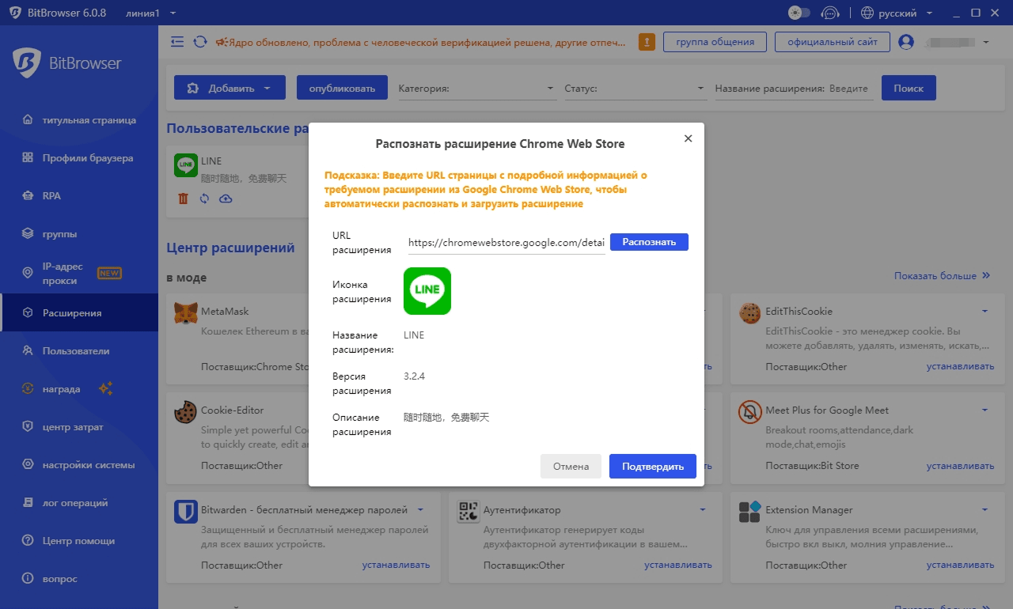Close the Chrome Web Store dialog
This screenshot has height=609, width=1013.
tap(688, 138)
